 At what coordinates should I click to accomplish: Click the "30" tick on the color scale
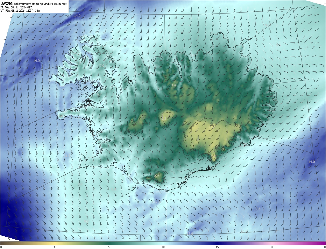[x=271, y=247]
